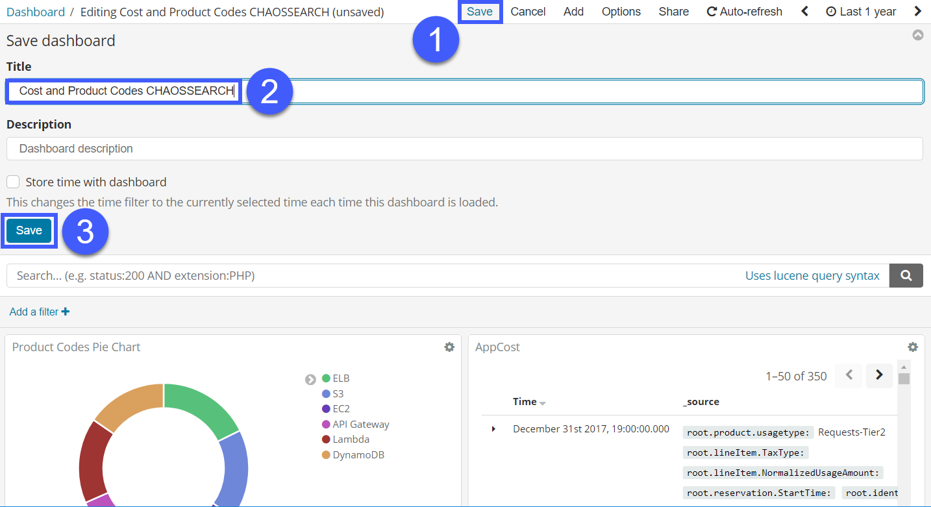Screen dimensions: 931x507
Task: Open the Options menu item
Action: click(x=621, y=12)
